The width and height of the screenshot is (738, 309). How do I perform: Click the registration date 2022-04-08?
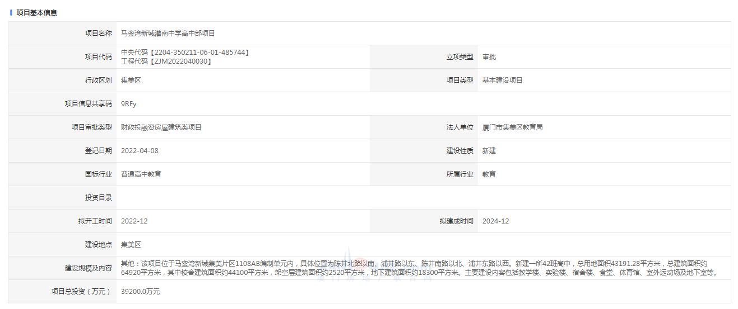140,151
